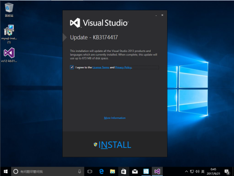Image resolution: width=234 pixels, height=176 pixels.
Task: Open the Action Center notifications icon
Action: click(227, 172)
